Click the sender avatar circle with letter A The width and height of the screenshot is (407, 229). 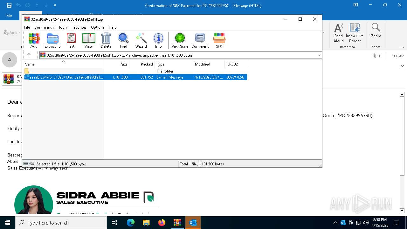[10, 60]
